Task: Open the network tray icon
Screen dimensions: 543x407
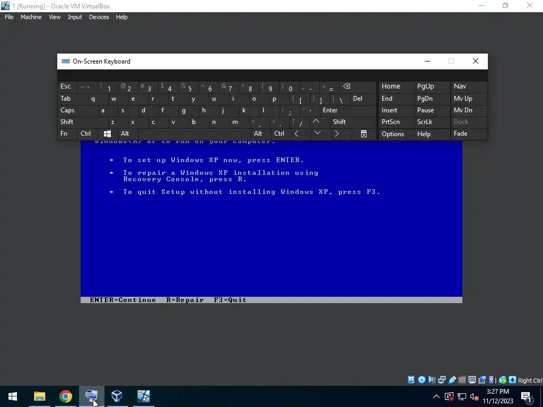Action: (462, 396)
